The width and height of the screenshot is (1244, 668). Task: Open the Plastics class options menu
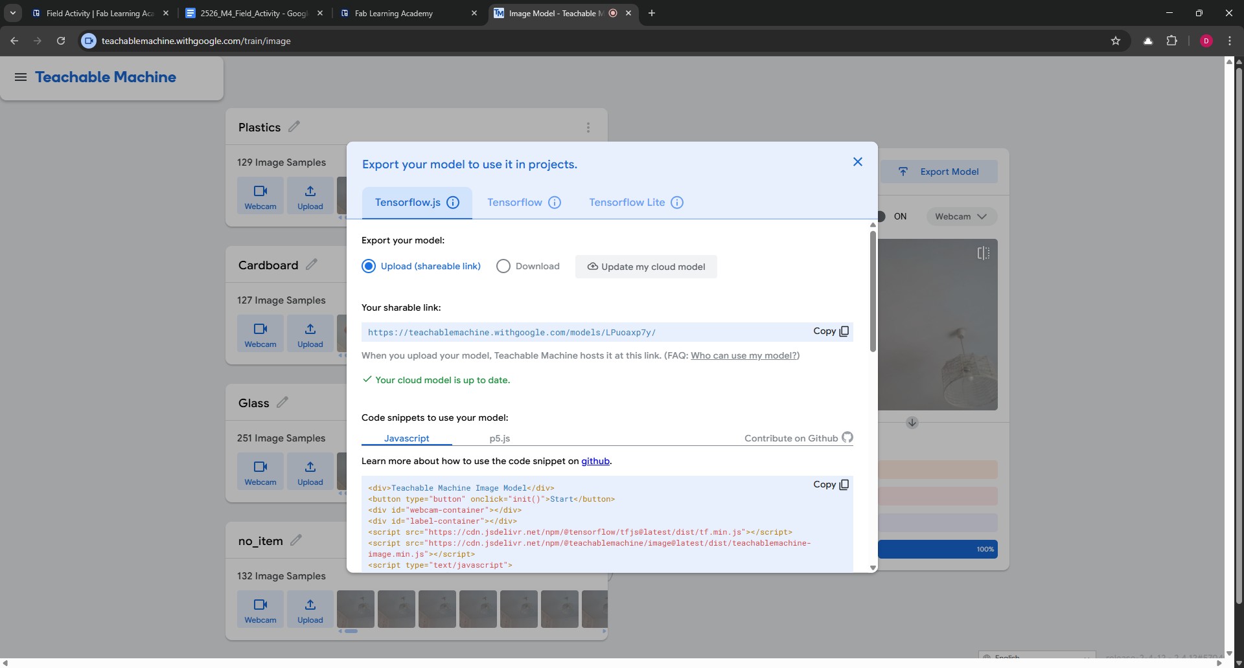point(588,128)
